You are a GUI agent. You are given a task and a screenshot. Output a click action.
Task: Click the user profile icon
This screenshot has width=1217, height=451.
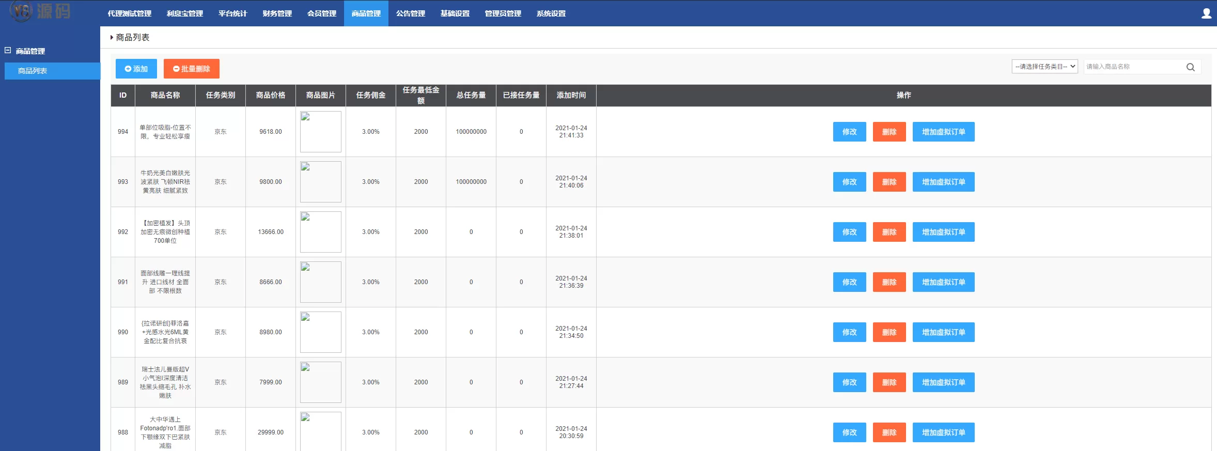coord(1206,13)
